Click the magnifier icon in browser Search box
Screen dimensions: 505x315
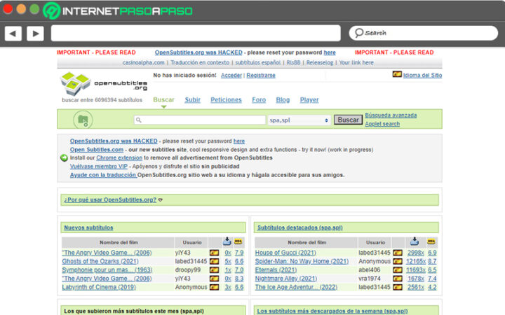click(x=358, y=33)
